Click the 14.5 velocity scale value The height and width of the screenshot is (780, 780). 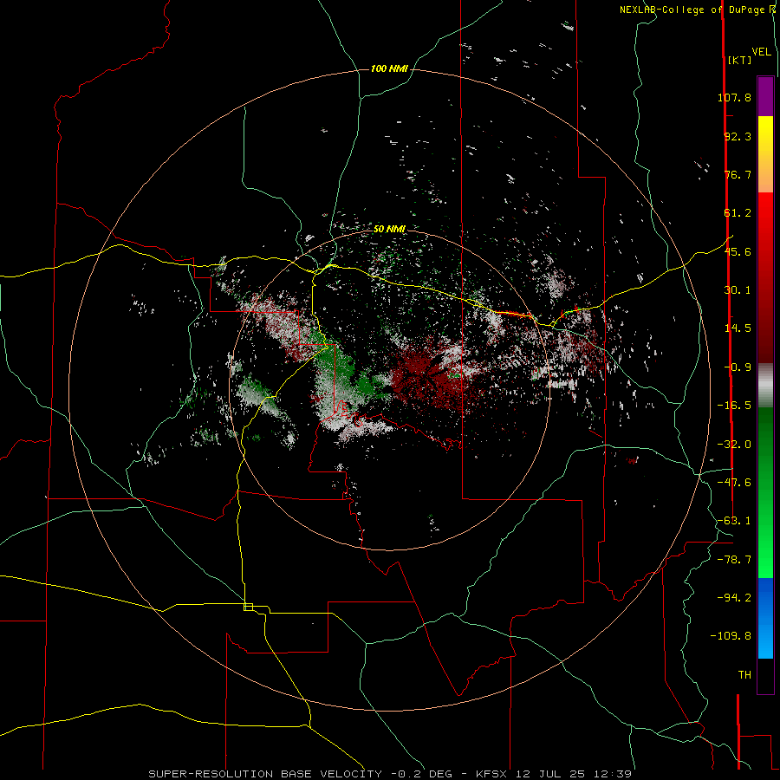738,328
